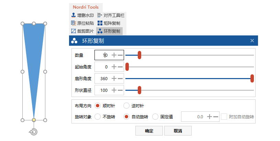Increase the fixed rotation value with plus
This screenshot has width=280, height=141.
click(x=210, y=117)
